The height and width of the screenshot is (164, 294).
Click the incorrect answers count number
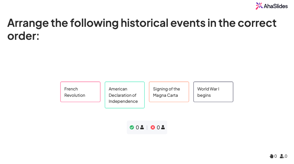pos(158,128)
